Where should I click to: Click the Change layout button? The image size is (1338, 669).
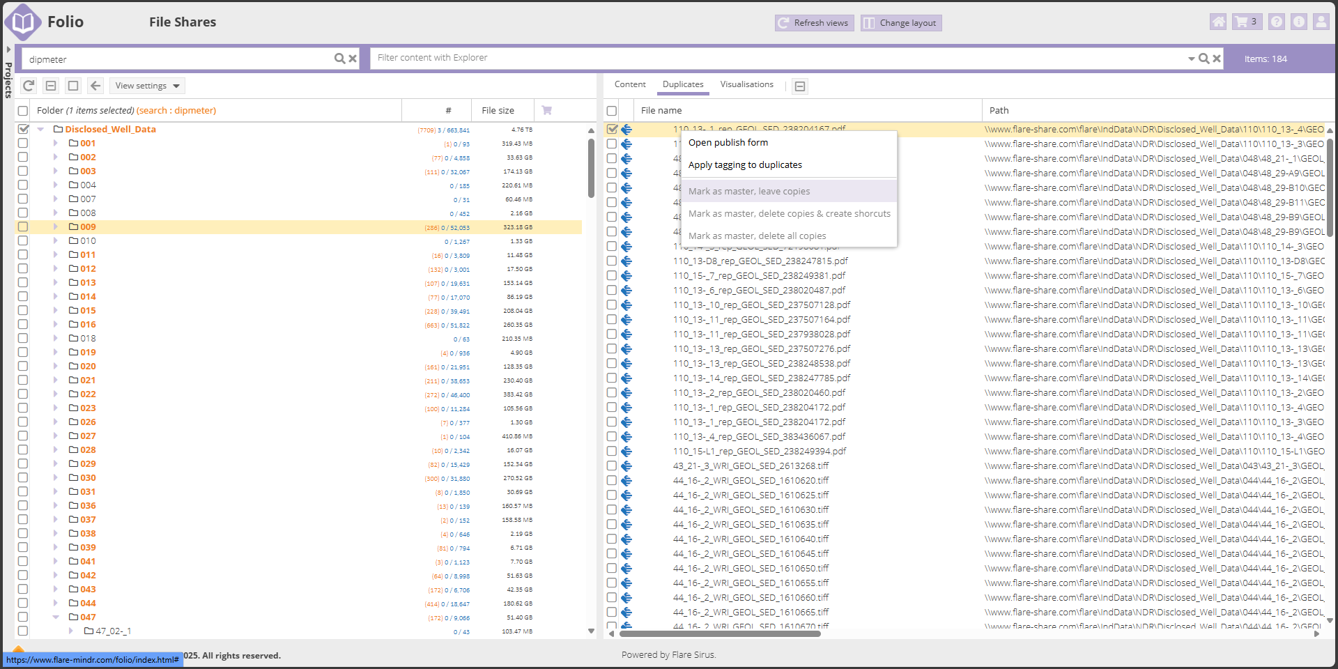pos(901,23)
